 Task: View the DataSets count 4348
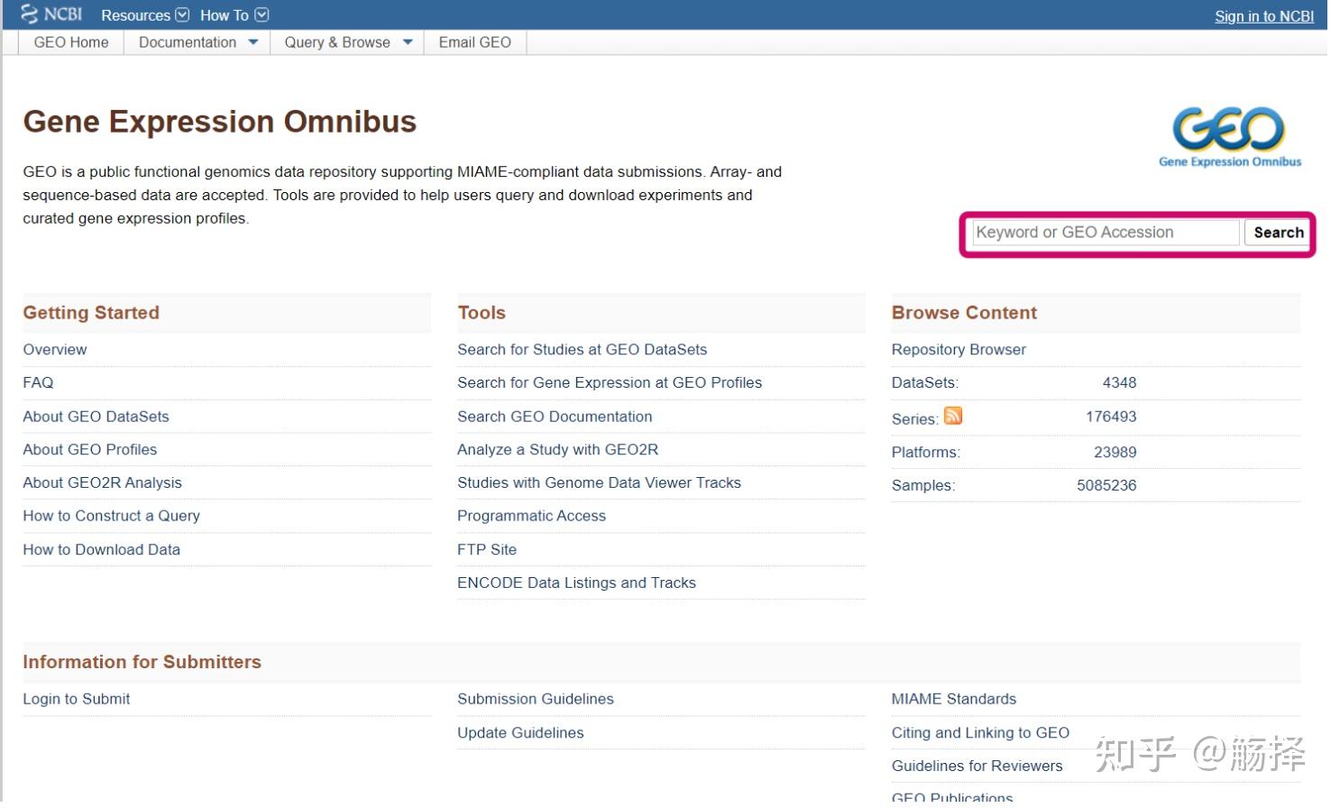[x=1119, y=383]
